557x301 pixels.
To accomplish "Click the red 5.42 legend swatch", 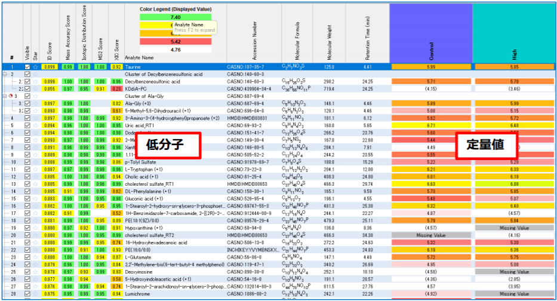I will point(176,42).
